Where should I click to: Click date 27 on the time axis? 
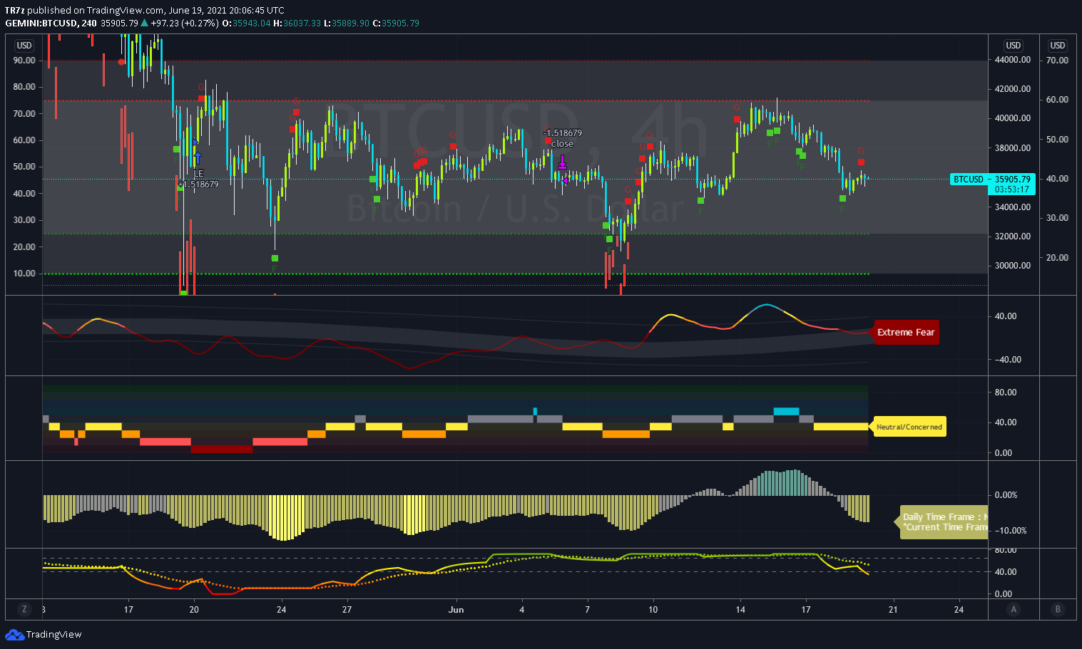pyautogui.click(x=347, y=609)
